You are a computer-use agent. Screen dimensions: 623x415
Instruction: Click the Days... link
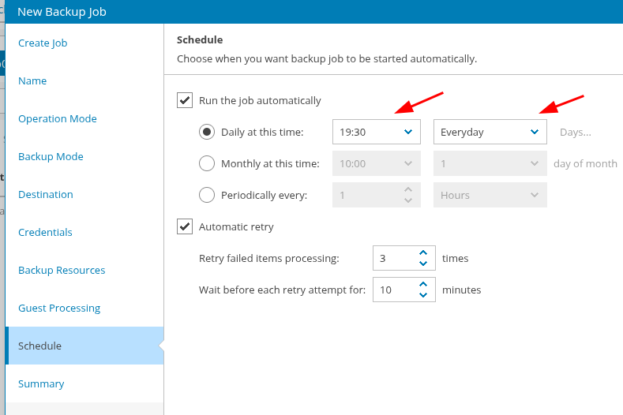pyautogui.click(x=575, y=132)
